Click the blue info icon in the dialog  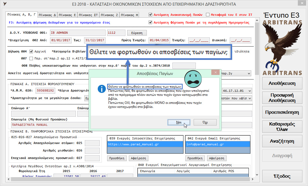point(102,89)
